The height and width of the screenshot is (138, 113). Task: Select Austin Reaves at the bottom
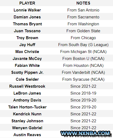point(27,135)
